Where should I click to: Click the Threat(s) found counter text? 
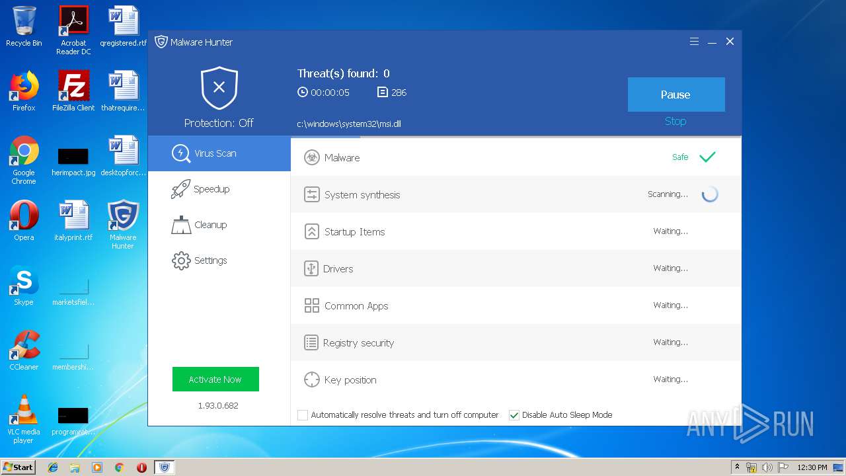click(x=344, y=73)
